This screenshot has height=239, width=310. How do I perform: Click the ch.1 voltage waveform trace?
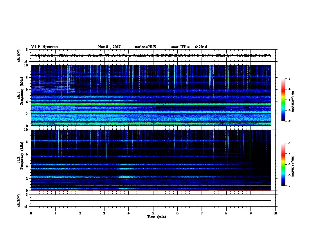[x=151, y=55]
